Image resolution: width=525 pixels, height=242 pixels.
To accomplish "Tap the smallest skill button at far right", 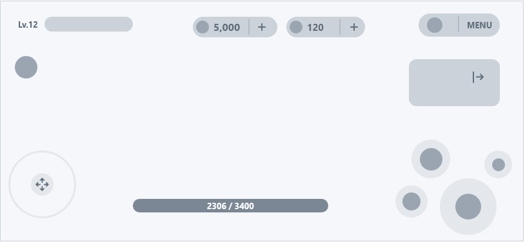I will (498, 165).
